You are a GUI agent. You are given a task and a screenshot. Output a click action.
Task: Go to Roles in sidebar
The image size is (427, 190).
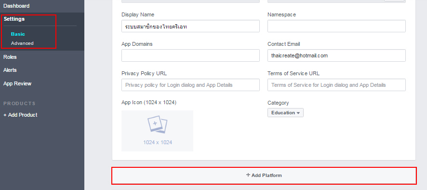tap(10, 57)
